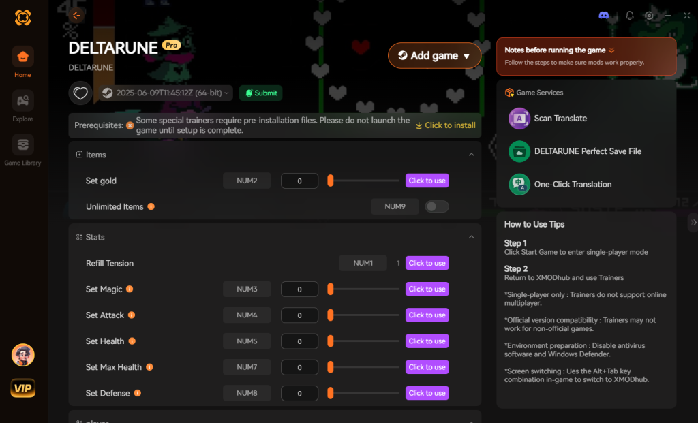
Task: Open DELTARUNE Perfect Save File service
Action: tap(575, 151)
